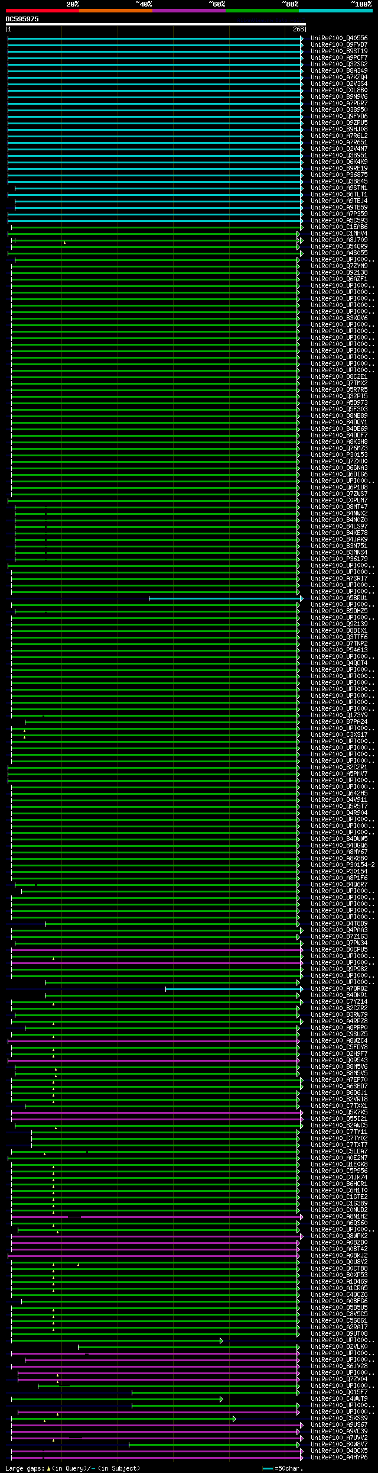Click hit label UniRef100_Q92138
This screenshot has width=378, height=1473.
(x=339, y=273)
